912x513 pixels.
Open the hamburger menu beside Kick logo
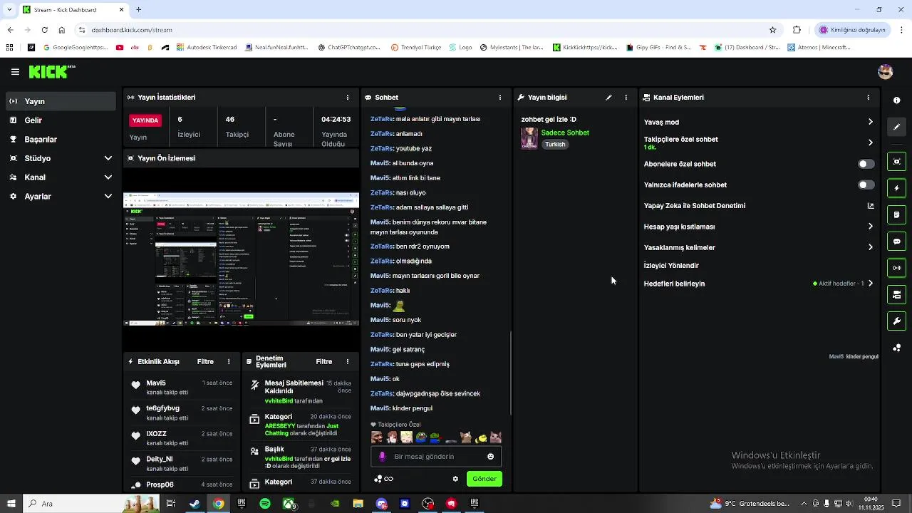pos(15,72)
